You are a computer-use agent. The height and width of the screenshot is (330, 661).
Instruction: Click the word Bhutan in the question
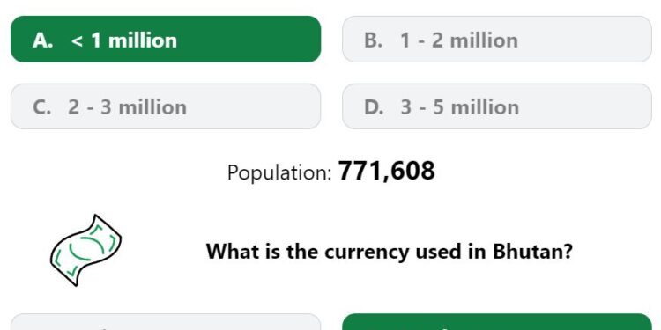click(533, 252)
